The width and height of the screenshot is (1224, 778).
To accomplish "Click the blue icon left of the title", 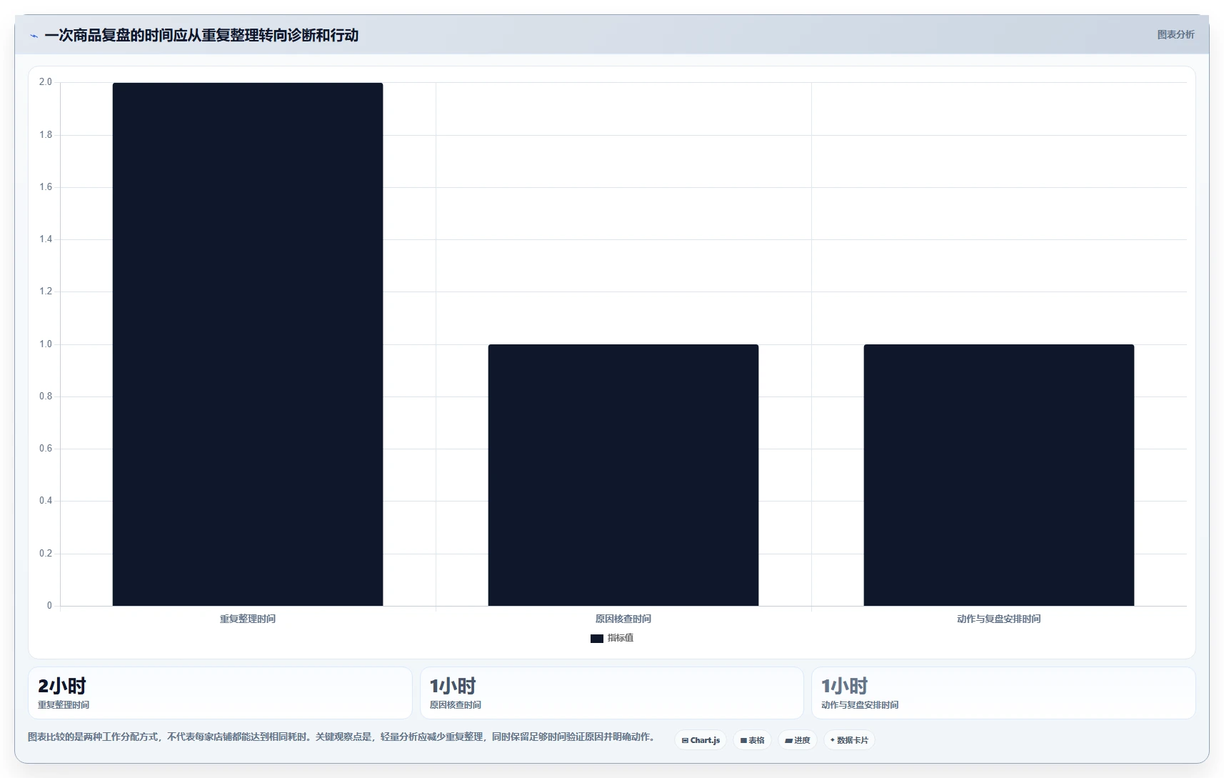I will click(x=34, y=36).
